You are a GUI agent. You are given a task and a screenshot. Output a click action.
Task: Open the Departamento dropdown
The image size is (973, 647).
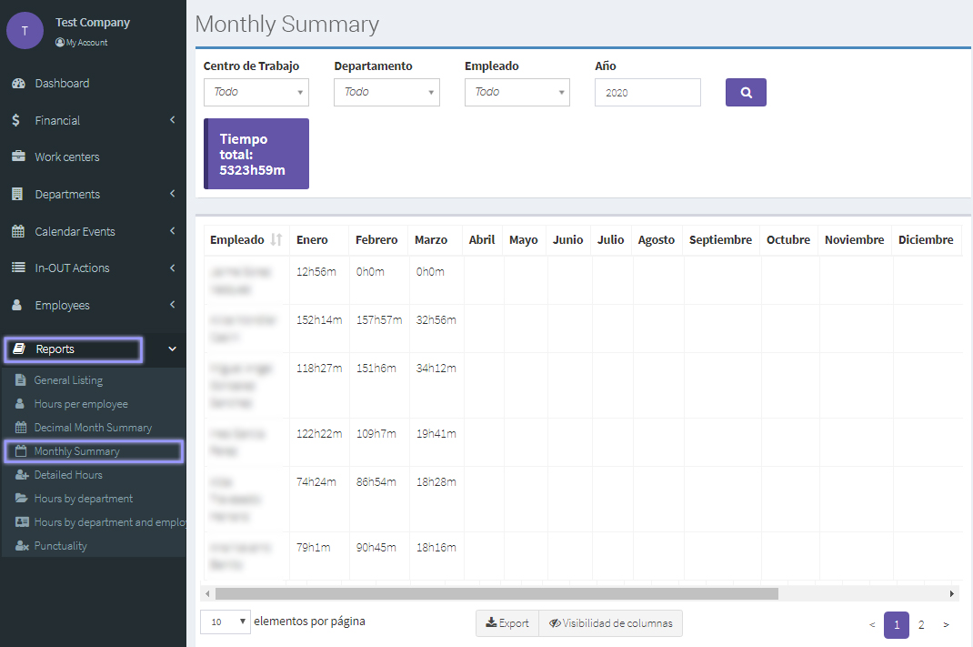tap(386, 92)
